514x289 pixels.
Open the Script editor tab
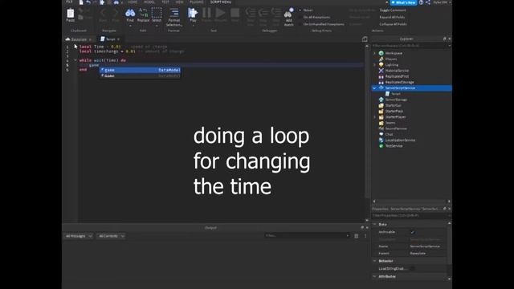click(110, 39)
